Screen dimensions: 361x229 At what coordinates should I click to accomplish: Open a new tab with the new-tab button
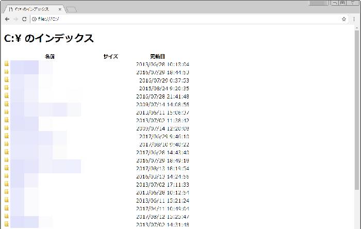[x=71, y=9]
